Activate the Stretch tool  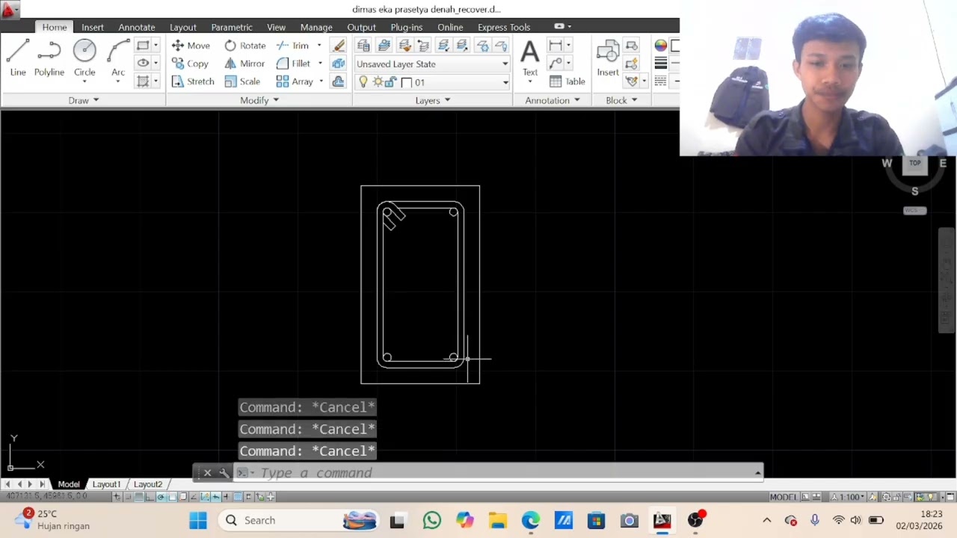coord(193,81)
